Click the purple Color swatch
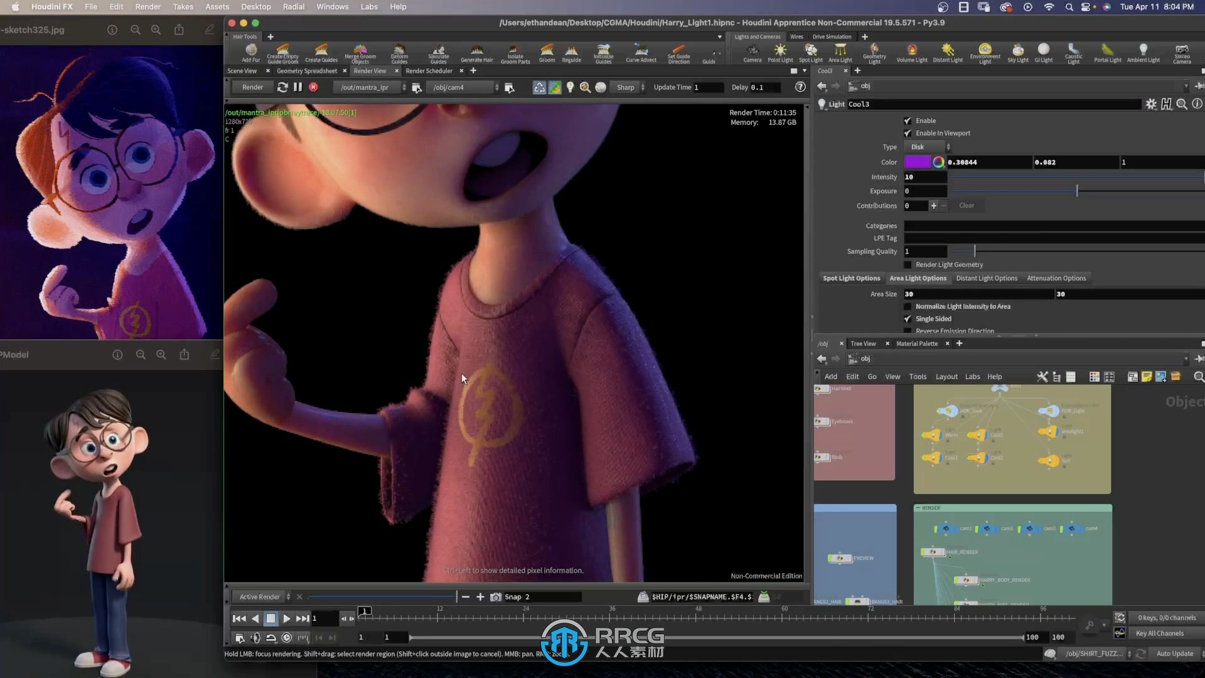The image size is (1205, 678). pyautogui.click(x=918, y=162)
